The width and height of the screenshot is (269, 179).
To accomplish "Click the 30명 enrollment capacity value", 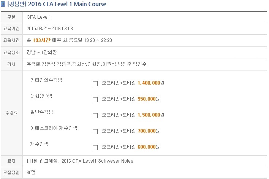I will point(31,172).
